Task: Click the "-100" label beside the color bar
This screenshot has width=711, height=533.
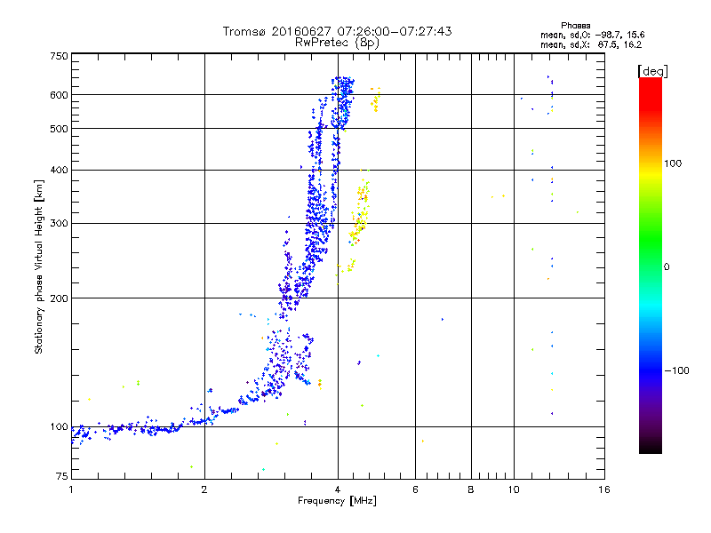Action: (677, 370)
